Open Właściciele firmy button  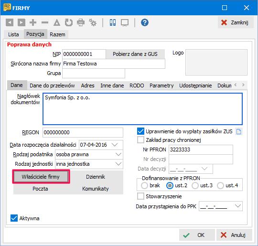point(41,177)
